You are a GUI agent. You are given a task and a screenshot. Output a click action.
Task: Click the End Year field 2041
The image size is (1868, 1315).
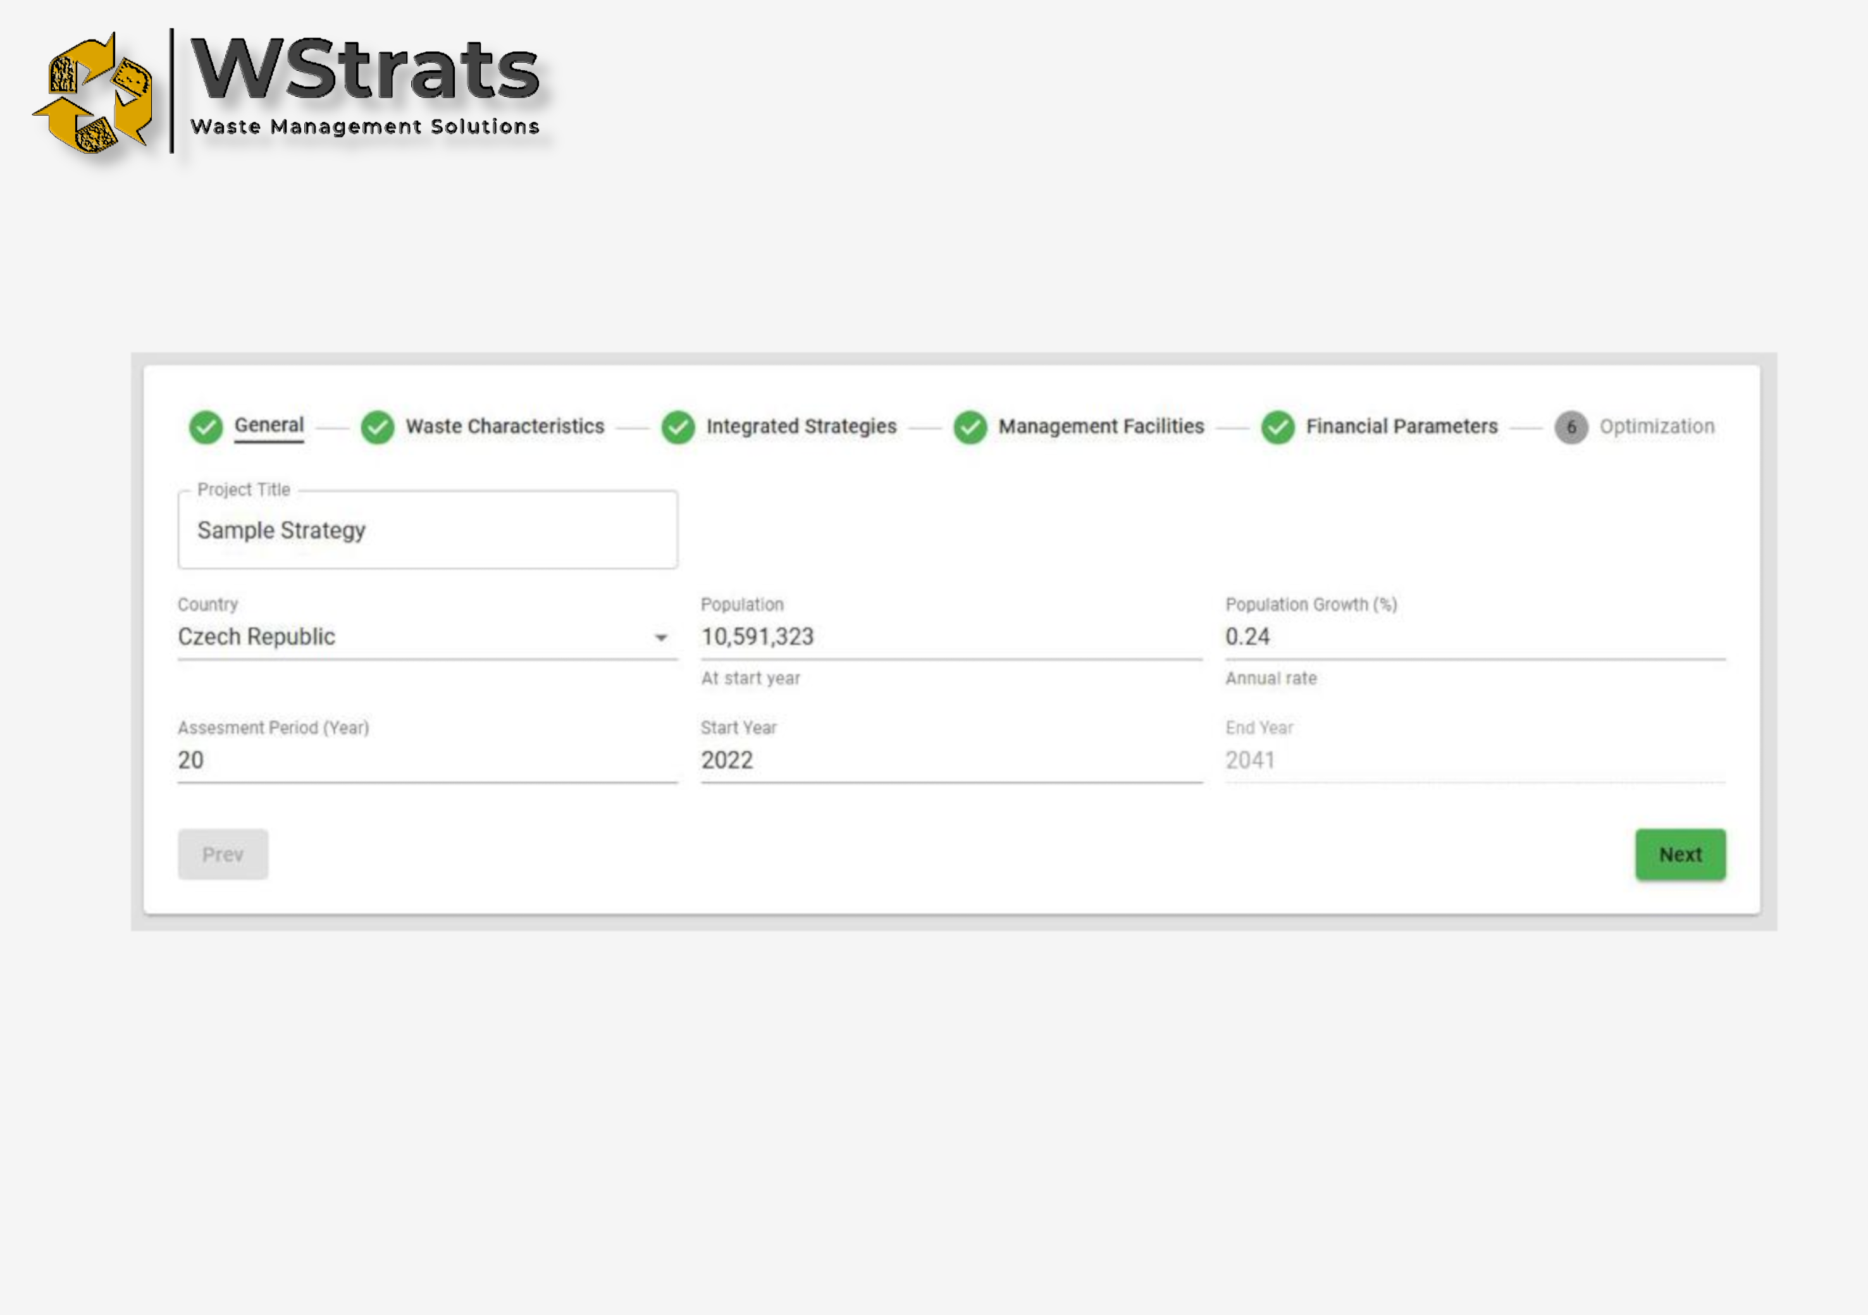pyautogui.click(x=1475, y=761)
